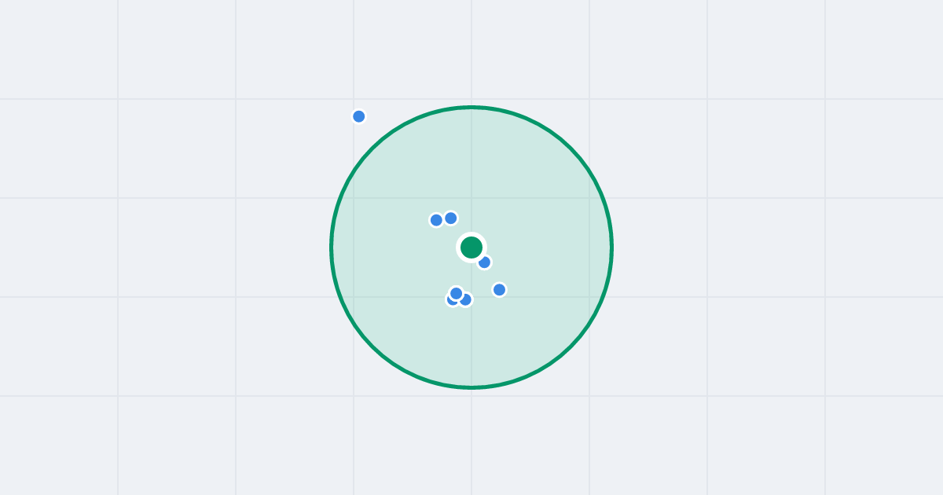Screen dimensions: 943x495
Task: Click the large green center marker
Action: [472, 247]
